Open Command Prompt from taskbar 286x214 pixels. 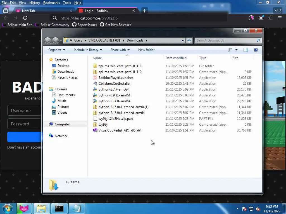point(59,208)
